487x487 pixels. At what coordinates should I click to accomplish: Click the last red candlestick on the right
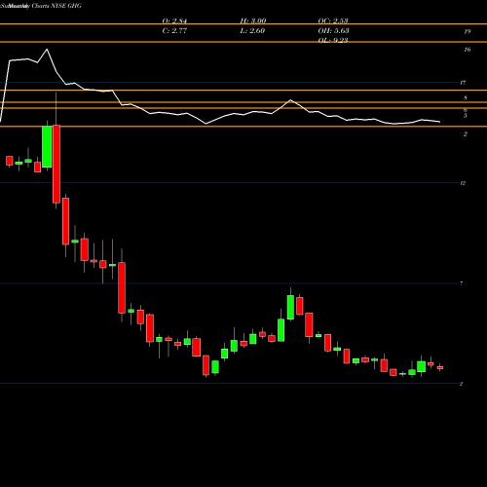tap(440, 367)
